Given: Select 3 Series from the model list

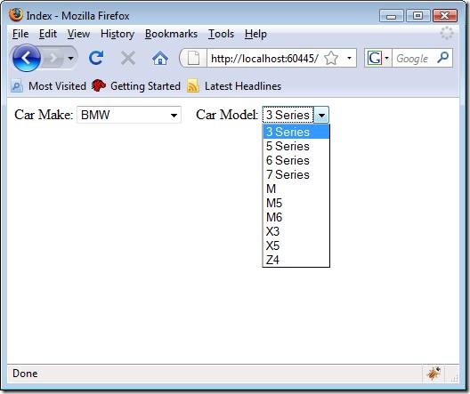Looking at the screenshot, I should 296,132.
